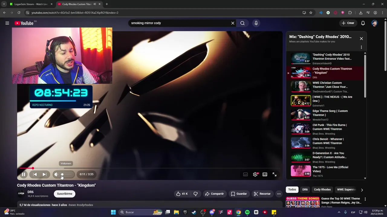The image size is (387, 217).
Task: Select the Todos filter chip
Action: tap(292, 190)
